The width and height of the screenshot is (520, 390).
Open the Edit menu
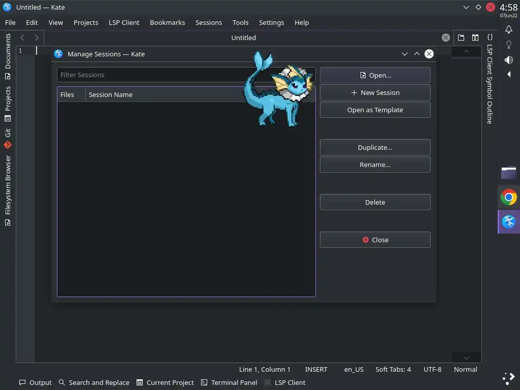point(32,22)
